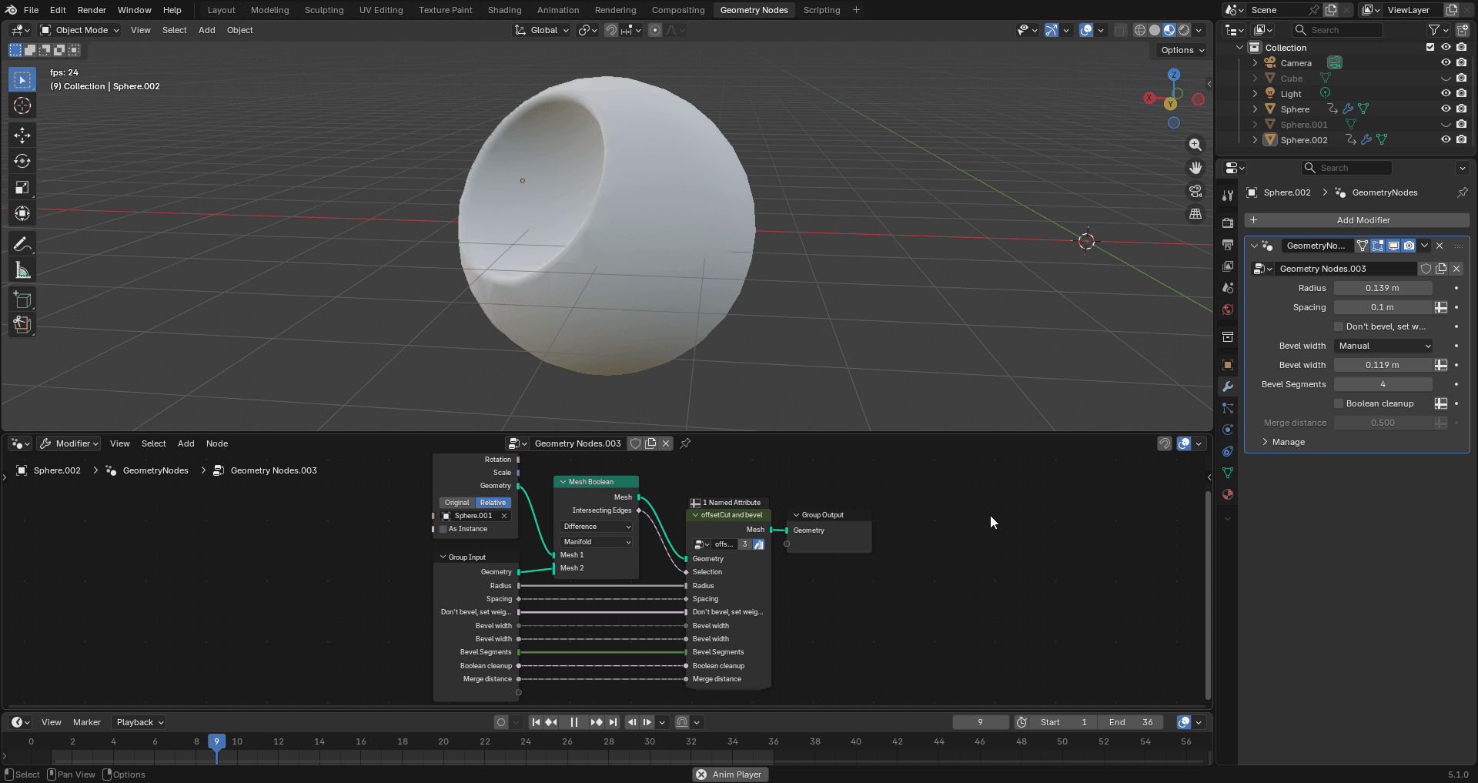
Task: Open the Object Mode dropdown
Action: [x=80, y=30]
